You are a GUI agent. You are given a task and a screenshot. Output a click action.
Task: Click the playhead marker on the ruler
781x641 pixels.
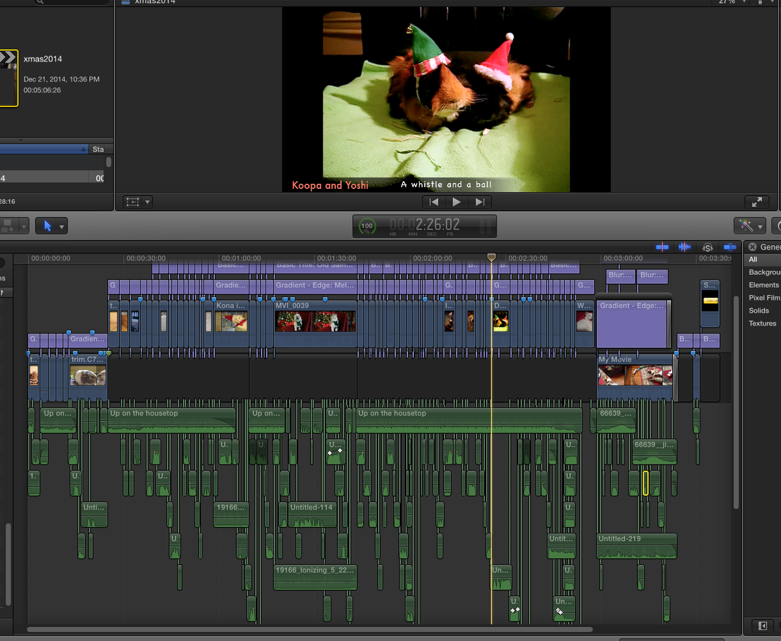pyautogui.click(x=491, y=258)
